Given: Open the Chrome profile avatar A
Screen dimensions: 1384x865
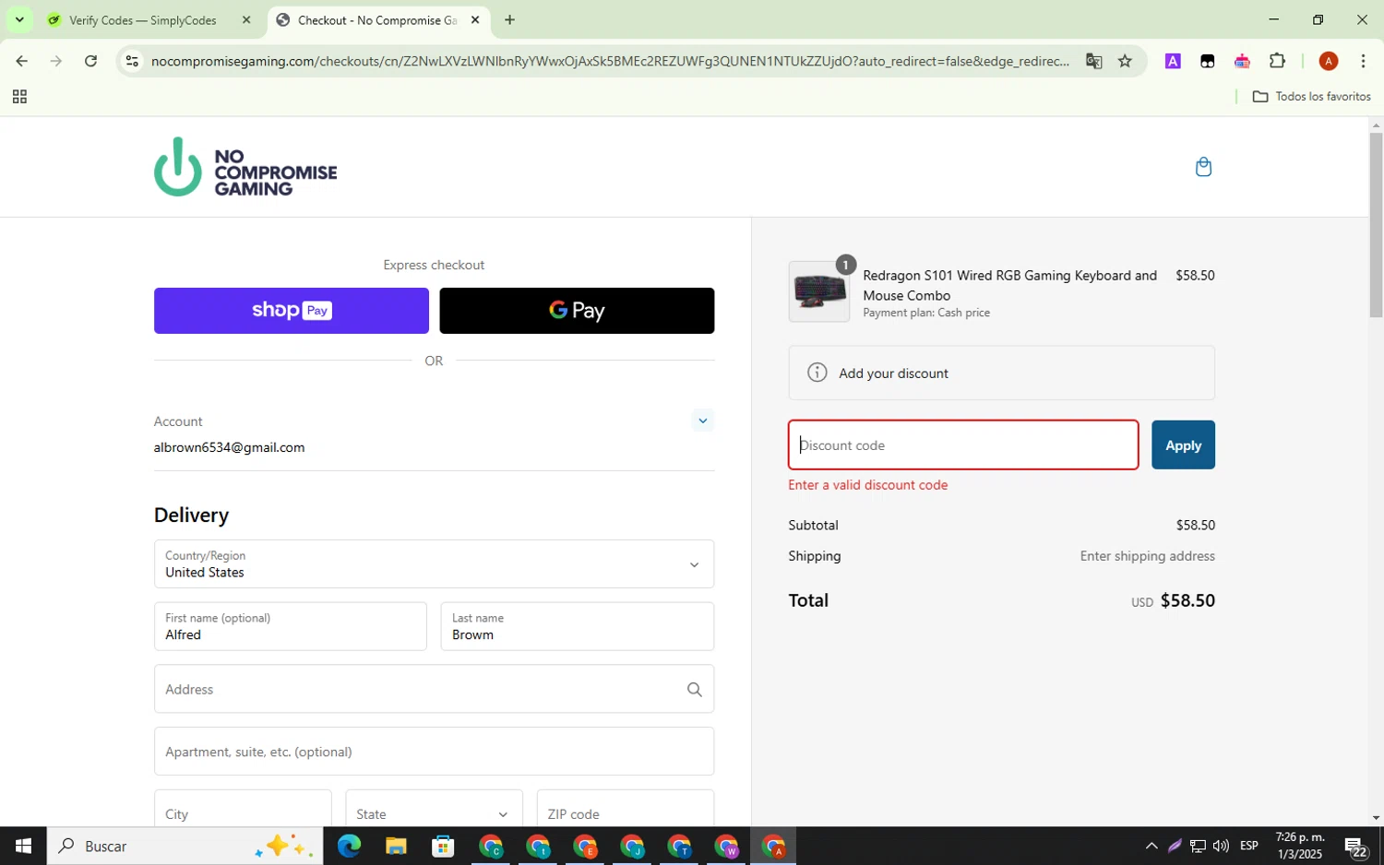Looking at the screenshot, I should coord(1328,61).
